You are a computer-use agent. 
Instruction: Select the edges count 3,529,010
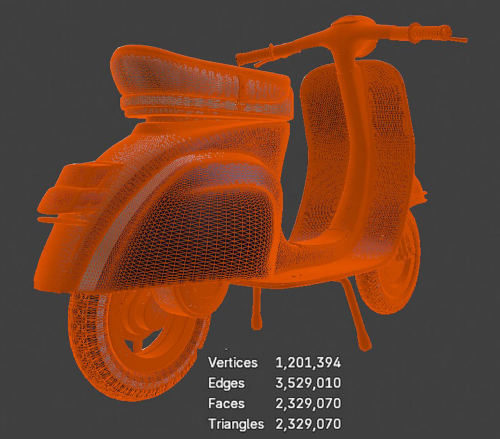(308, 383)
